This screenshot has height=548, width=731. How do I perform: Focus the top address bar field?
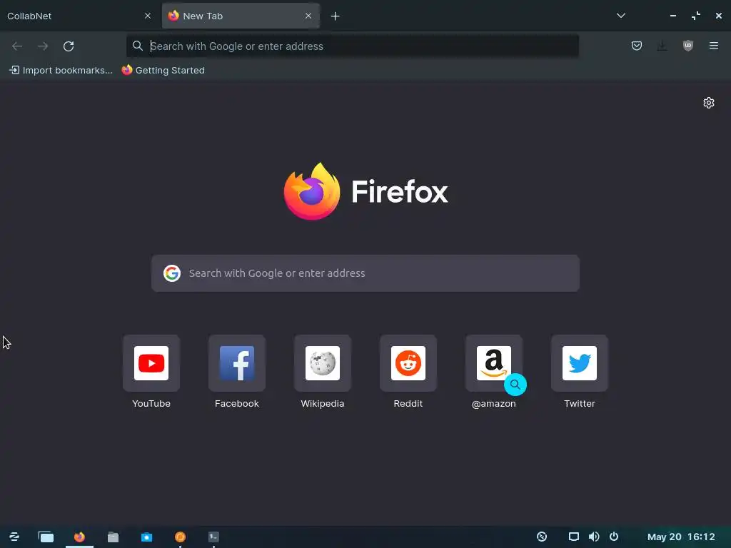(353, 46)
